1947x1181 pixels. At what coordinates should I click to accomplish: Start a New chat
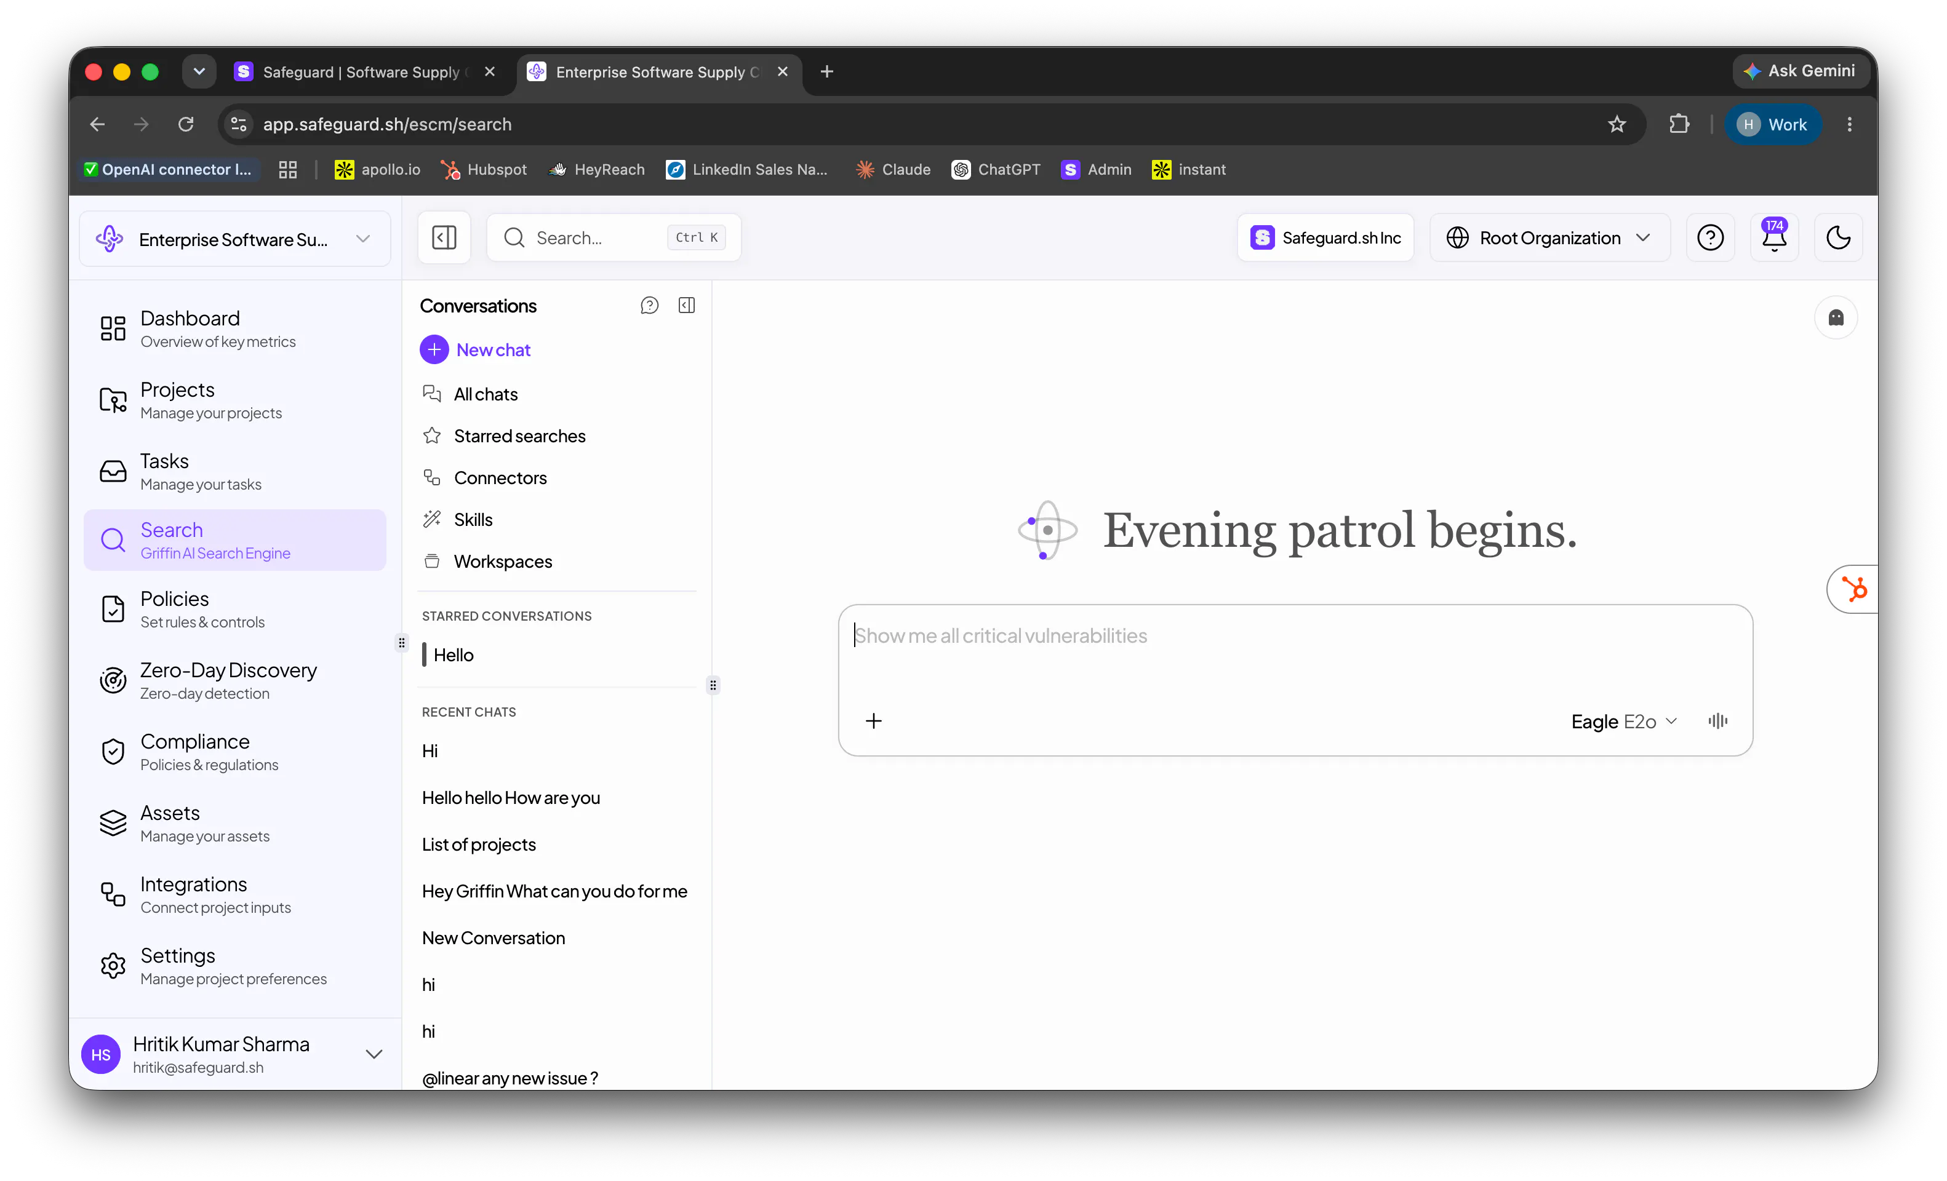pyautogui.click(x=476, y=349)
